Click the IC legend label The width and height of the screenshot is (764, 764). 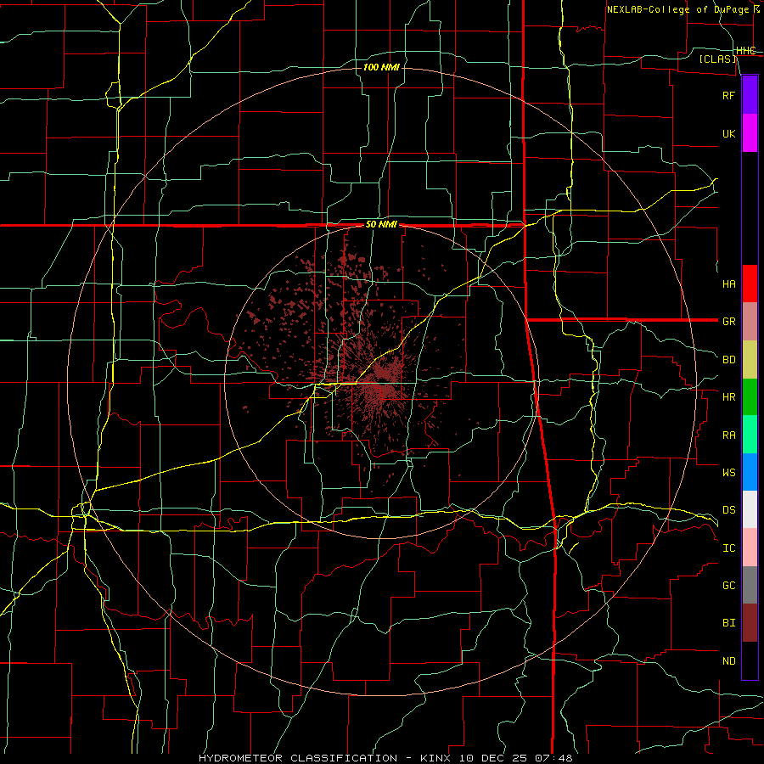[x=728, y=548]
